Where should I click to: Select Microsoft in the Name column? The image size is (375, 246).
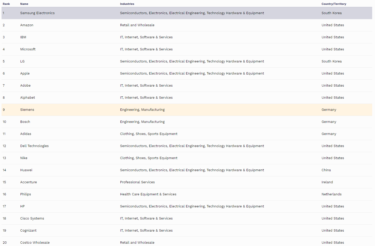[x=28, y=49]
